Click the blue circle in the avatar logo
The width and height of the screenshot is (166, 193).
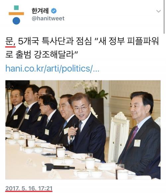16,21
